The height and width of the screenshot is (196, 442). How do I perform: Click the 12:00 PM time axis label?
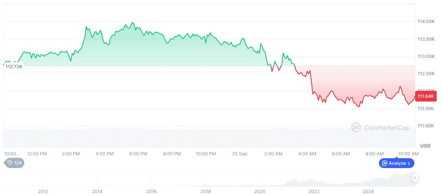[37, 154]
